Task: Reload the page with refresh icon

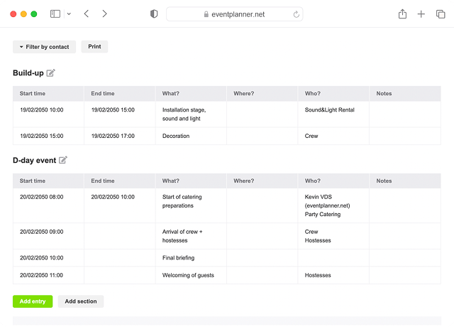Action: (x=296, y=14)
